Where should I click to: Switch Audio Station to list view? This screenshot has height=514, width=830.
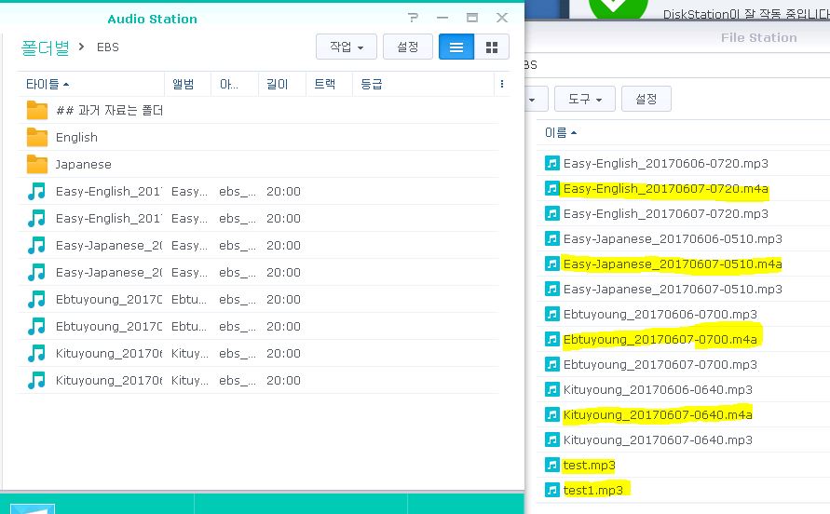click(456, 47)
